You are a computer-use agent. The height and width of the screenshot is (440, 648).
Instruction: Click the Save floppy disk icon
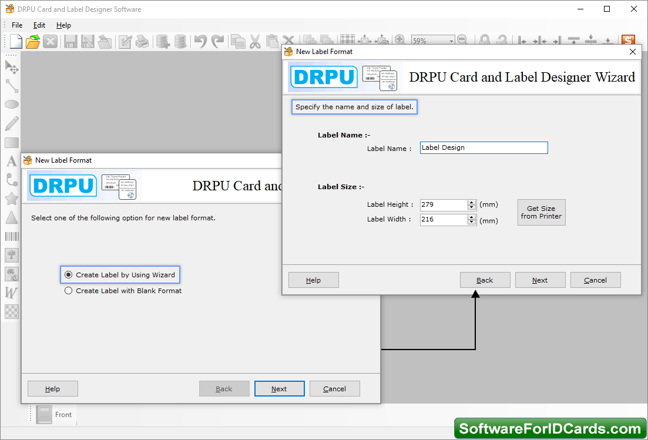pos(70,41)
